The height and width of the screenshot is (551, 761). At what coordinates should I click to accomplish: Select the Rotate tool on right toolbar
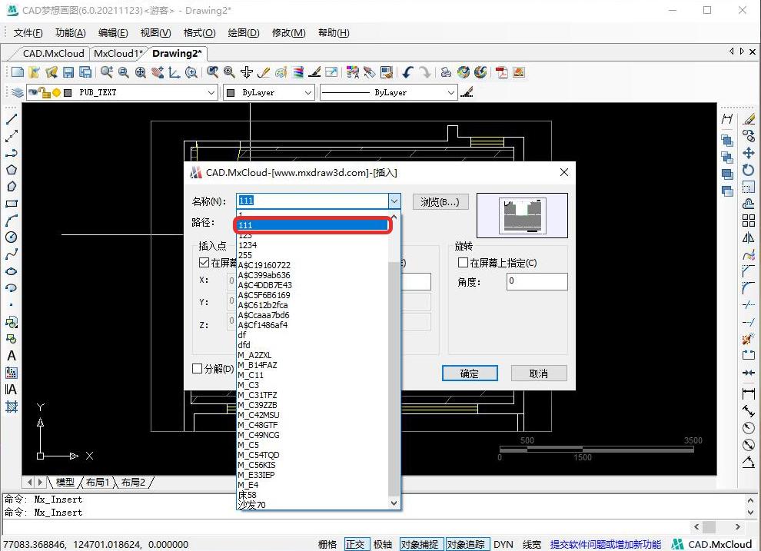pos(748,170)
